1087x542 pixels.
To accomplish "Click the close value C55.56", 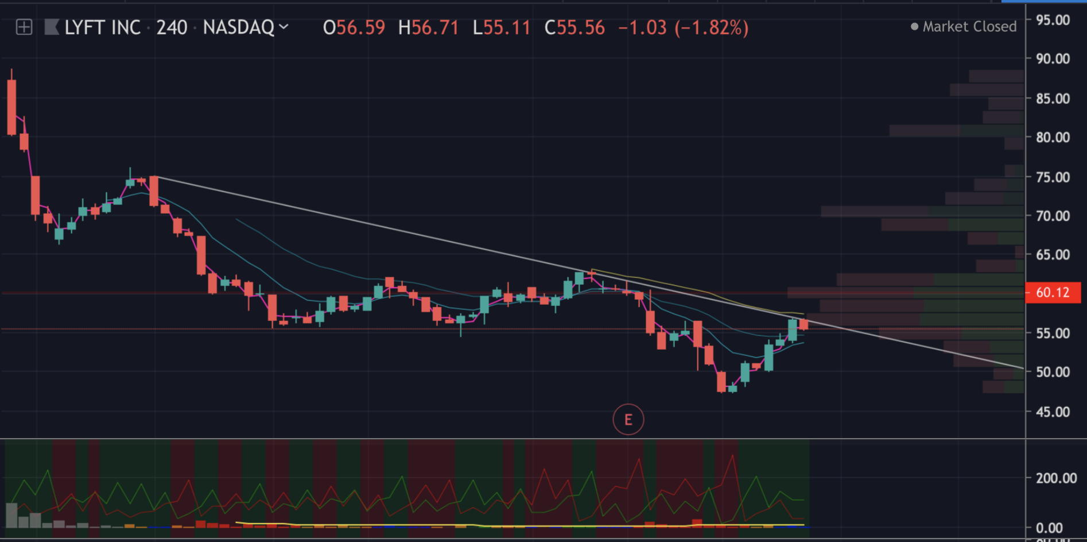I will [x=574, y=28].
